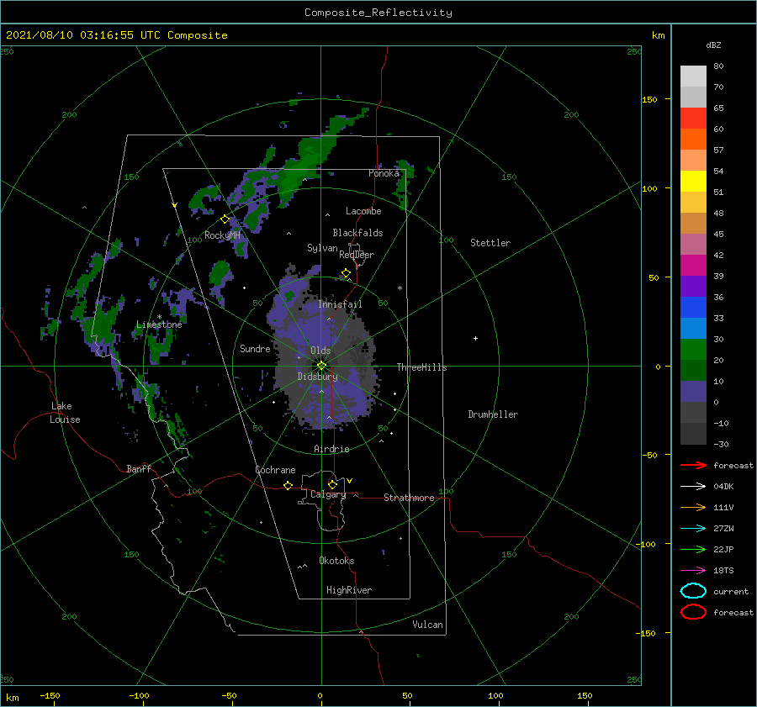Click the orange 111V arrow legend icon

click(693, 507)
